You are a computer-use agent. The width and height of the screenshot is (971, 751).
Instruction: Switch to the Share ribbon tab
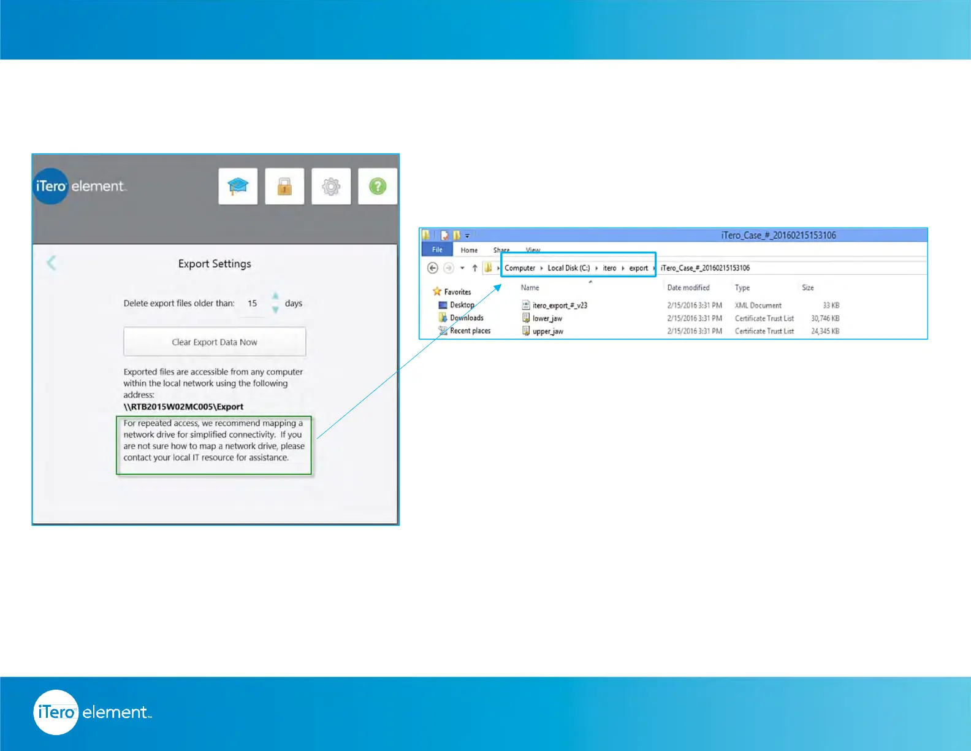pyautogui.click(x=501, y=250)
